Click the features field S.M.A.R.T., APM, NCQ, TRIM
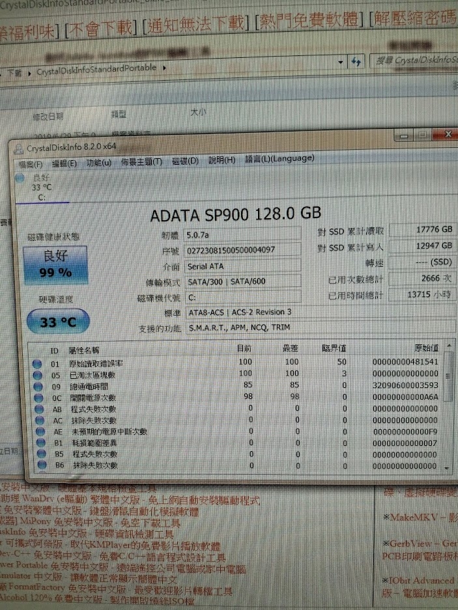Image resolution: width=458 pixels, height=610 pixels. pos(320,327)
